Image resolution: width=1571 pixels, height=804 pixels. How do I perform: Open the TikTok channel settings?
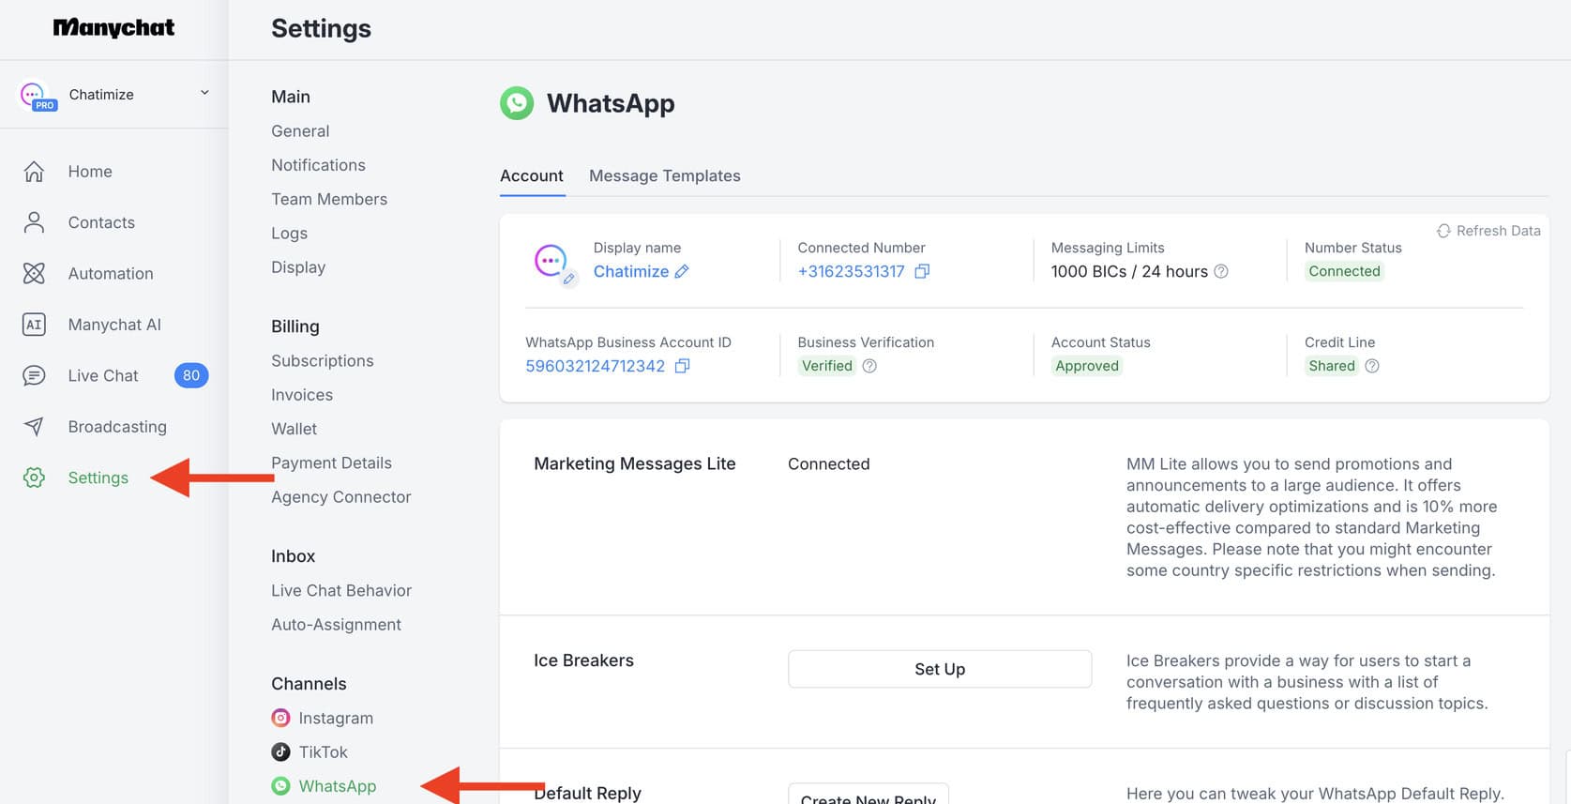pos(323,752)
